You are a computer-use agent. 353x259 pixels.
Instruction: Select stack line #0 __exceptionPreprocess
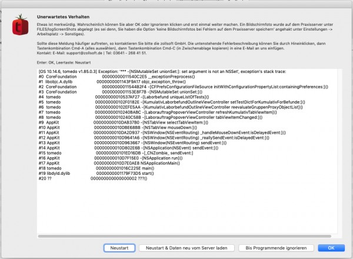click(117, 77)
